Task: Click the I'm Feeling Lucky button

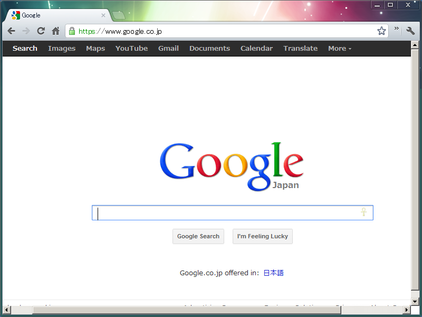Action: pos(263,236)
